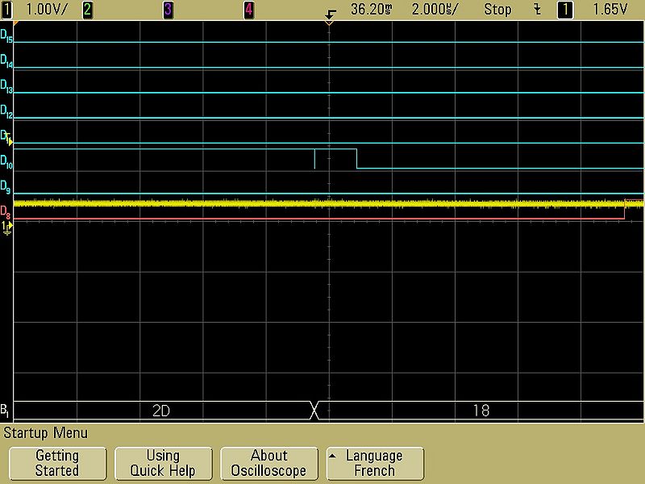Click the trigger source channel 1 icon
This screenshot has height=484, width=645.
click(567, 10)
